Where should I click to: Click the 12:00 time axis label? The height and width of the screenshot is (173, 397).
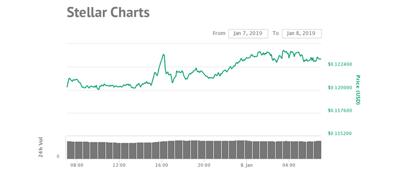tap(119, 165)
